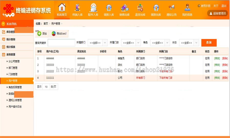The image size is (230, 138).
Task: Click the 库存管理 sidebar icon
Action: coord(4,32)
